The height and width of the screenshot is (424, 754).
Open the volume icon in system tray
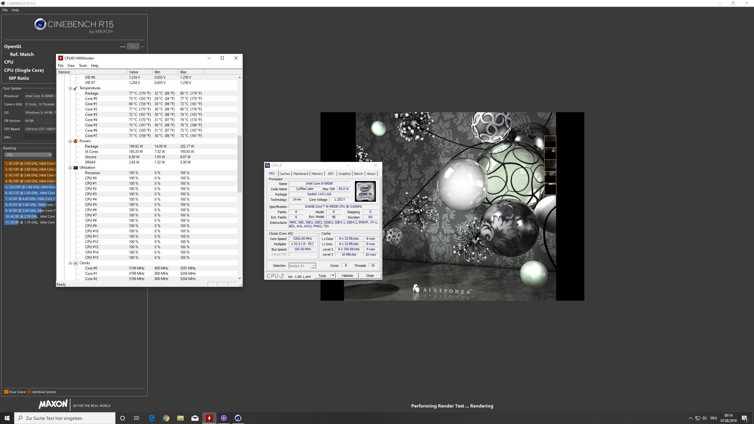(705, 418)
